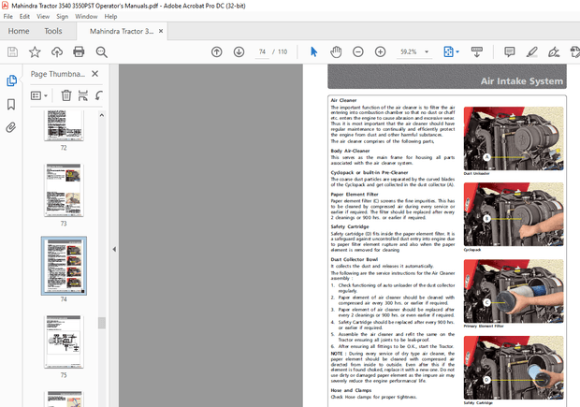This screenshot has height=407, width=580.
Task: Toggle the Bookmarks panel icon
Action: (x=11, y=104)
